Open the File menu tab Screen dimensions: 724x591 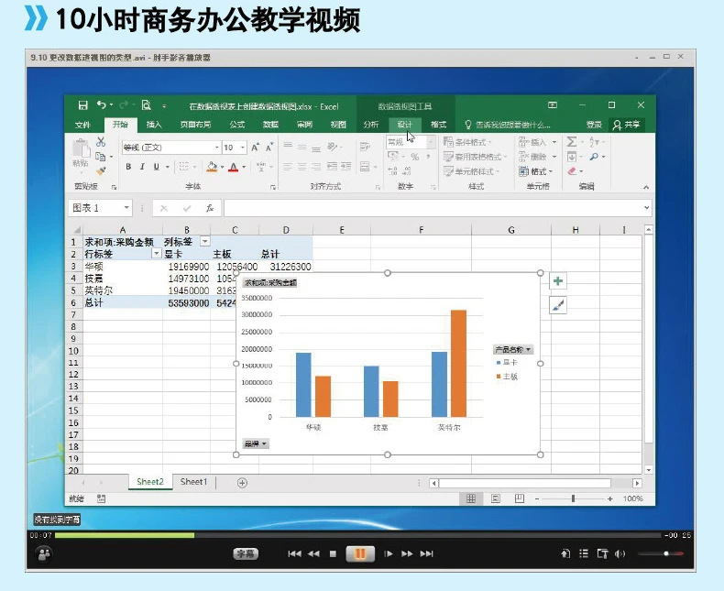point(82,125)
